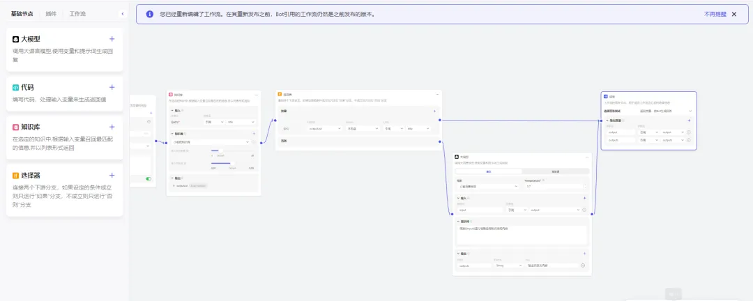Open the knowledge node's three-dot menu

(255, 94)
